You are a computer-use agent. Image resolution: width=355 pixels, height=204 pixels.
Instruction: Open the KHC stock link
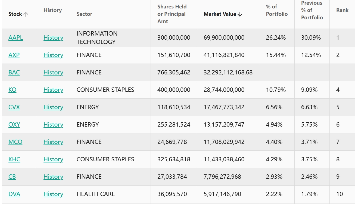14,159
